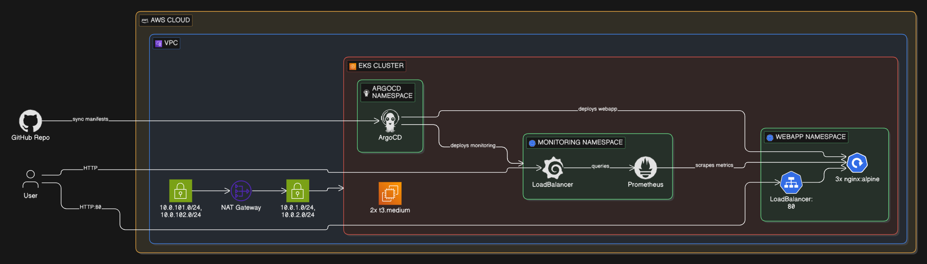Click the 'queries' edge label

coord(600,166)
